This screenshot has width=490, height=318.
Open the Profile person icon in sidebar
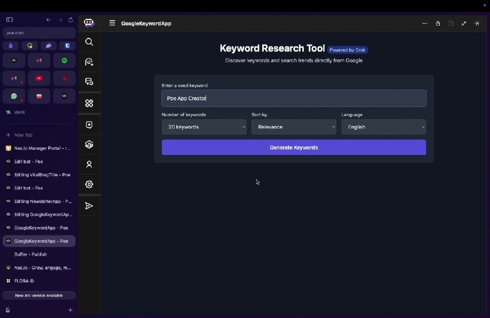(x=89, y=165)
